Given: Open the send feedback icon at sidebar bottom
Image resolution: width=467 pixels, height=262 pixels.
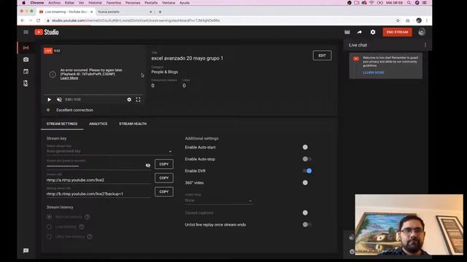Looking at the screenshot, I should [26, 250].
